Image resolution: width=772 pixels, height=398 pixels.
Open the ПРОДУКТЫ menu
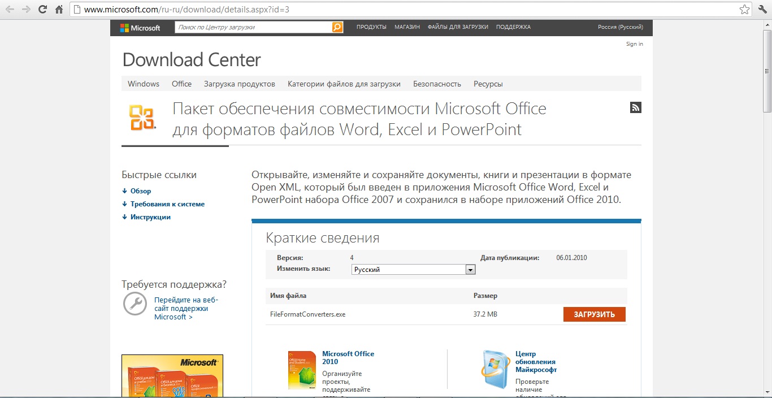point(371,27)
